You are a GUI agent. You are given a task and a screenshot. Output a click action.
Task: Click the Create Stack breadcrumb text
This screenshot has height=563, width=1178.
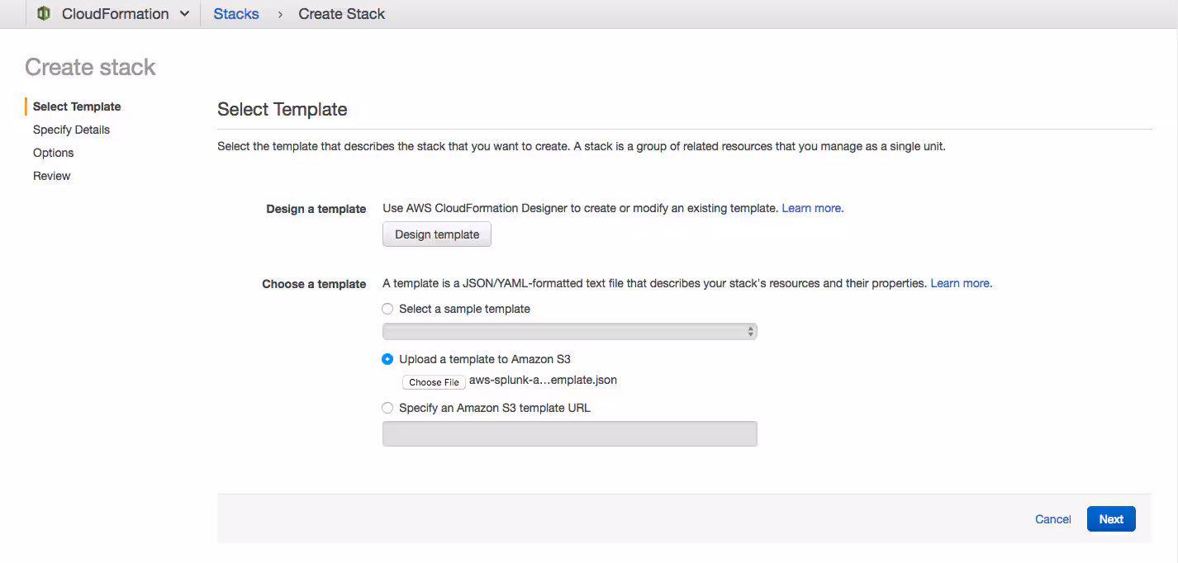[x=341, y=14]
